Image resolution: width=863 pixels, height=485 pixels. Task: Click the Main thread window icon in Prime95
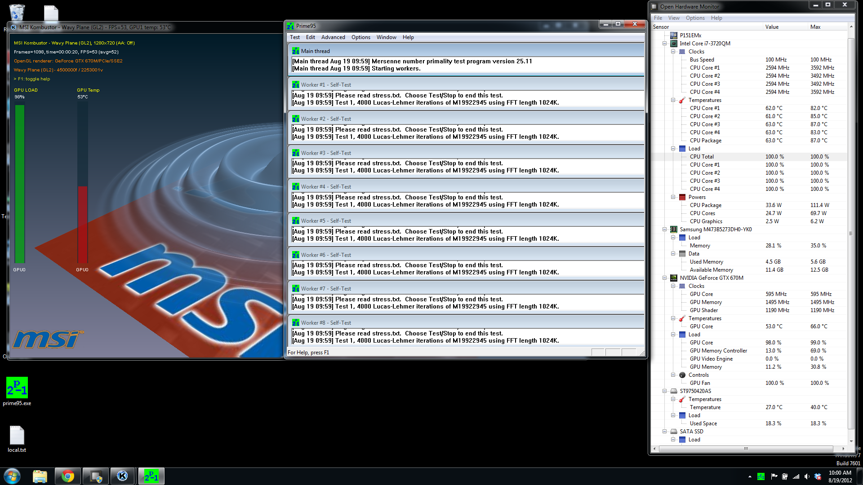pos(295,51)
